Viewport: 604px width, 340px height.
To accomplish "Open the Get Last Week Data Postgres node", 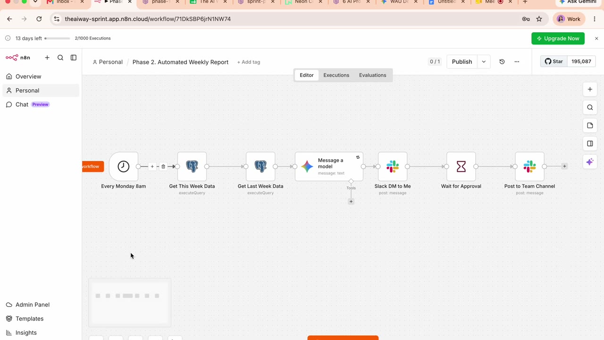I will (x=260, y=166).
